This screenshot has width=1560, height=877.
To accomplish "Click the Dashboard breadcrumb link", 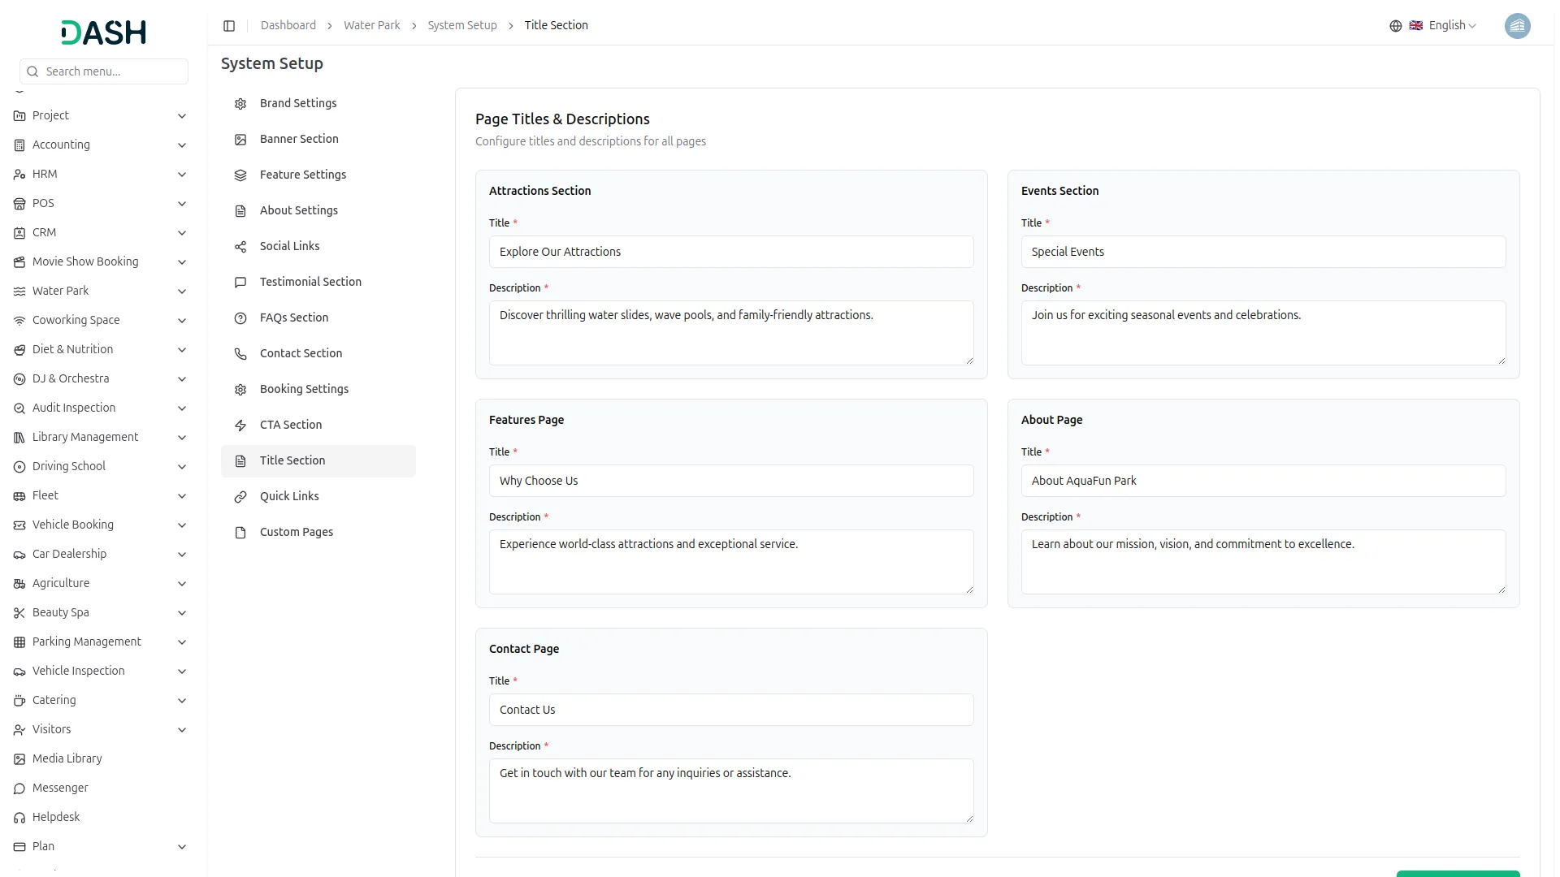I will pyautogui.click(x=288, y=26).
